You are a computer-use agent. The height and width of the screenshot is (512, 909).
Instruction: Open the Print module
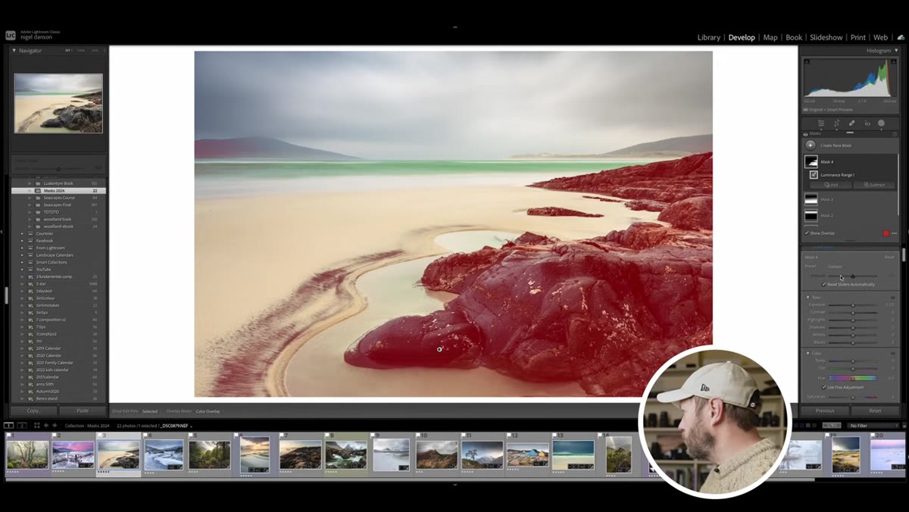pos(858,37)
